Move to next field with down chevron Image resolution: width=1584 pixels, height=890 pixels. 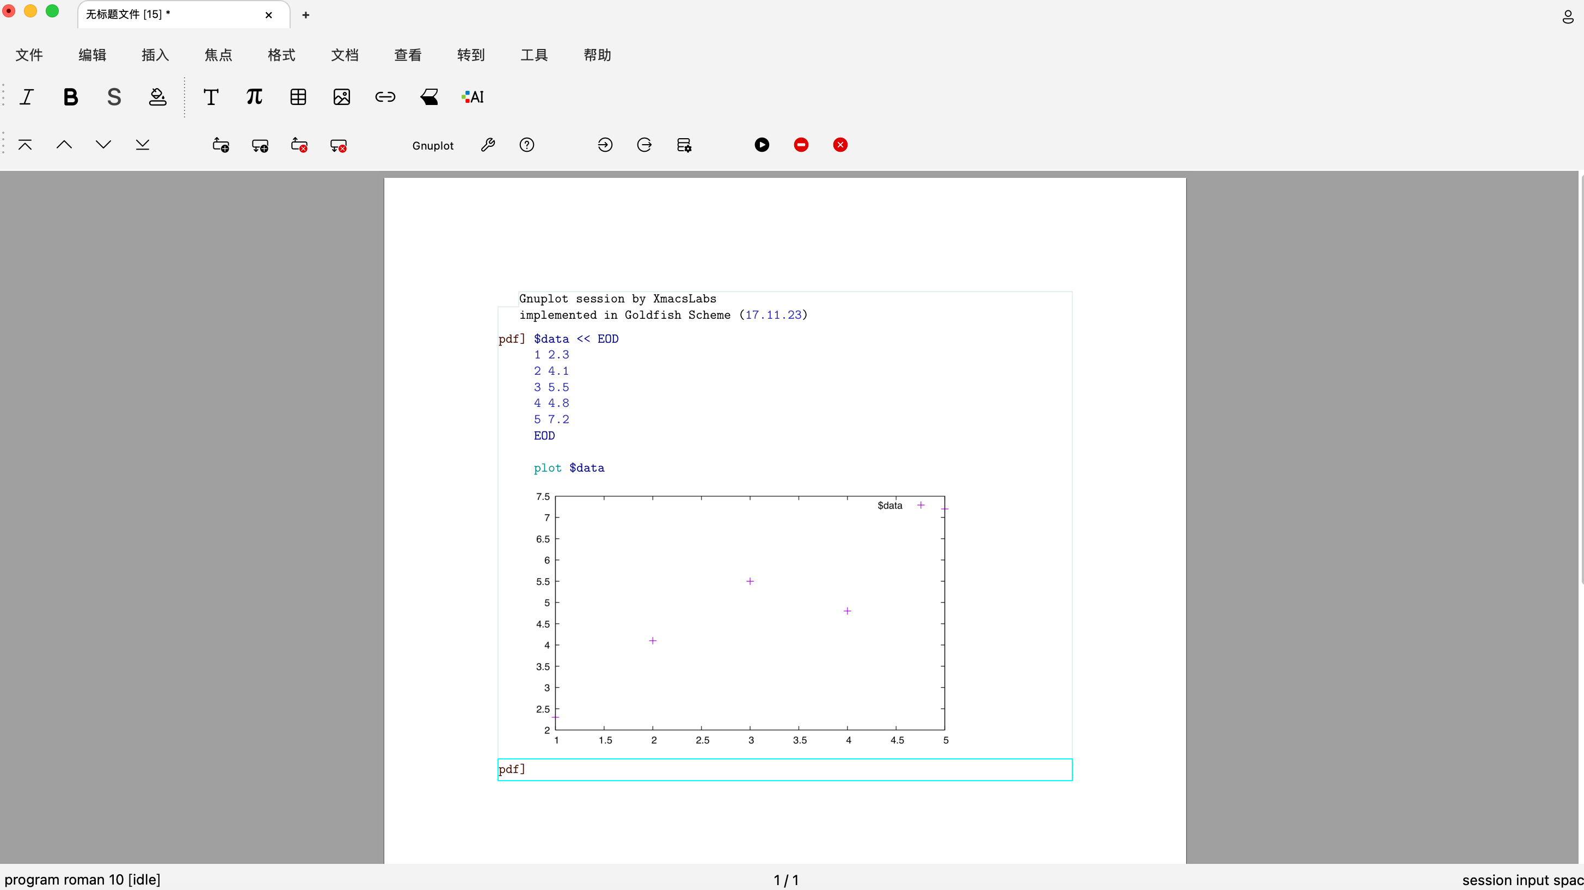pos(103,145)
